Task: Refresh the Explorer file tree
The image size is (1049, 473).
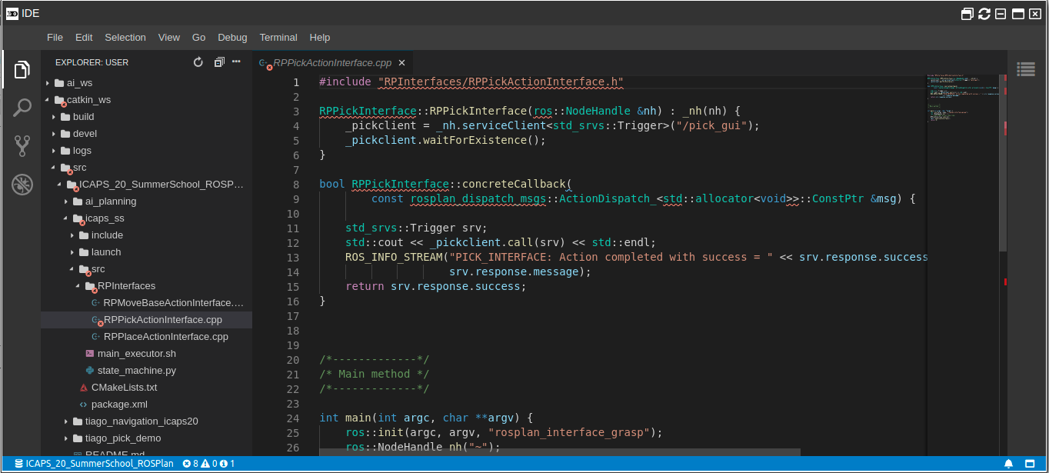Action: [x=198, y=62]
